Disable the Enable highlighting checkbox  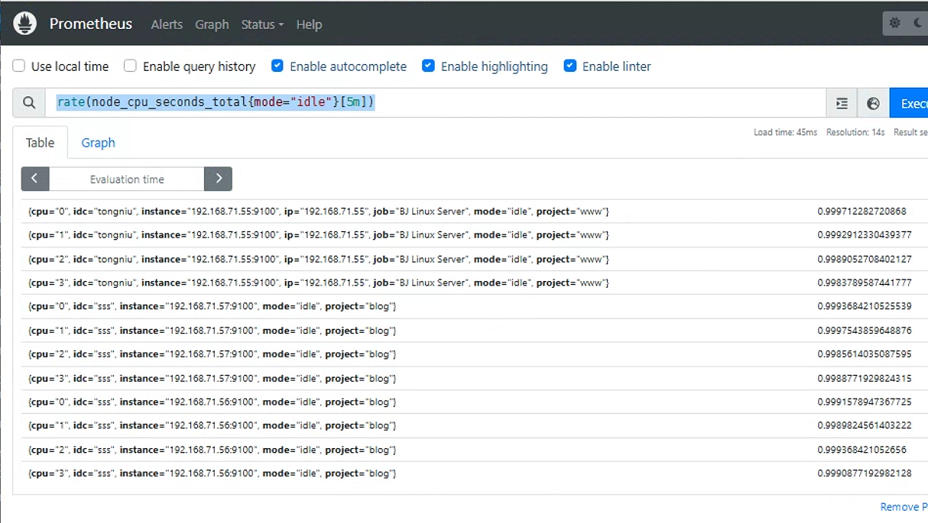[x=429, y=66]
